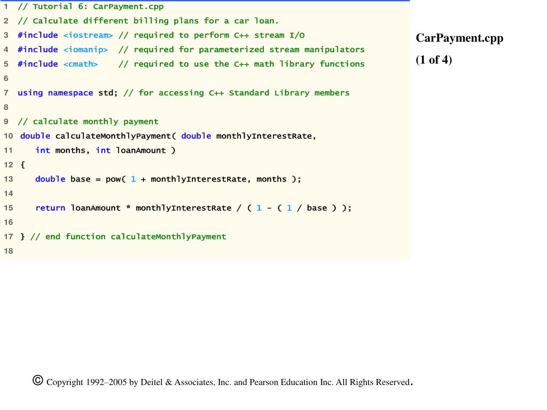Click the Deitel & Associates copyright notice
Image resolution: width=547 pixels, height=410 pixels.
(223, 381)
